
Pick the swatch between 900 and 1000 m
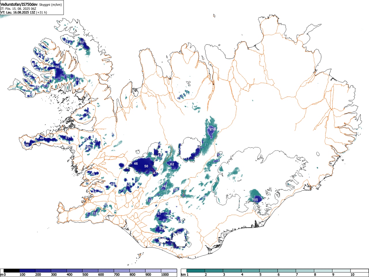[153, 271]
